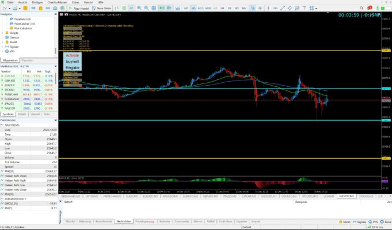Switch to Favoriten tab in Navigator

point(28,60)
